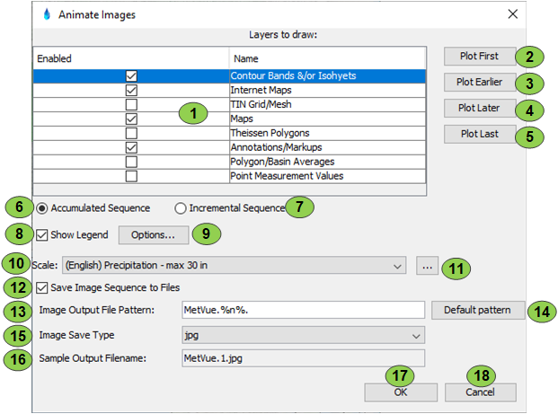Toggle the Show Legend checkbox
This screenshot has height=414, width=558.
coord(44,235)
